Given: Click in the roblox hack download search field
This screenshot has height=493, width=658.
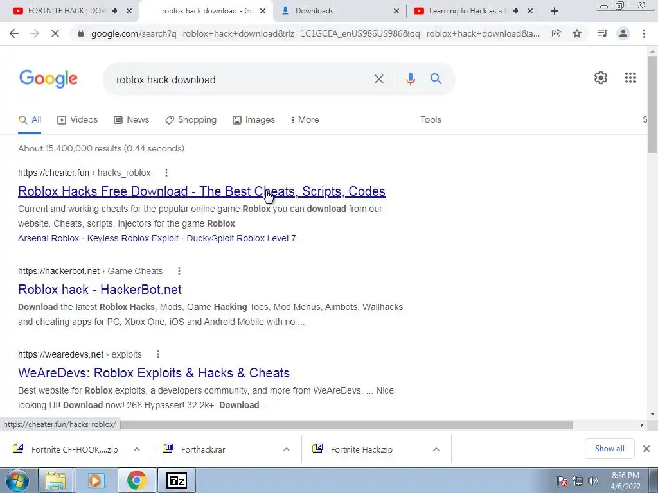Looking at the screenshot, I should coord(242,79).
